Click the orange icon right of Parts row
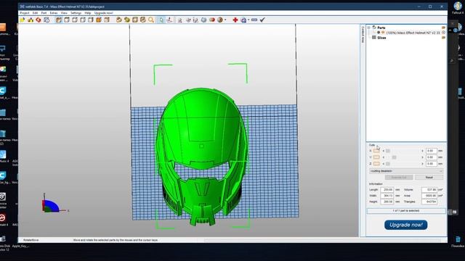465x261 pixels. [x=444, y=28]
